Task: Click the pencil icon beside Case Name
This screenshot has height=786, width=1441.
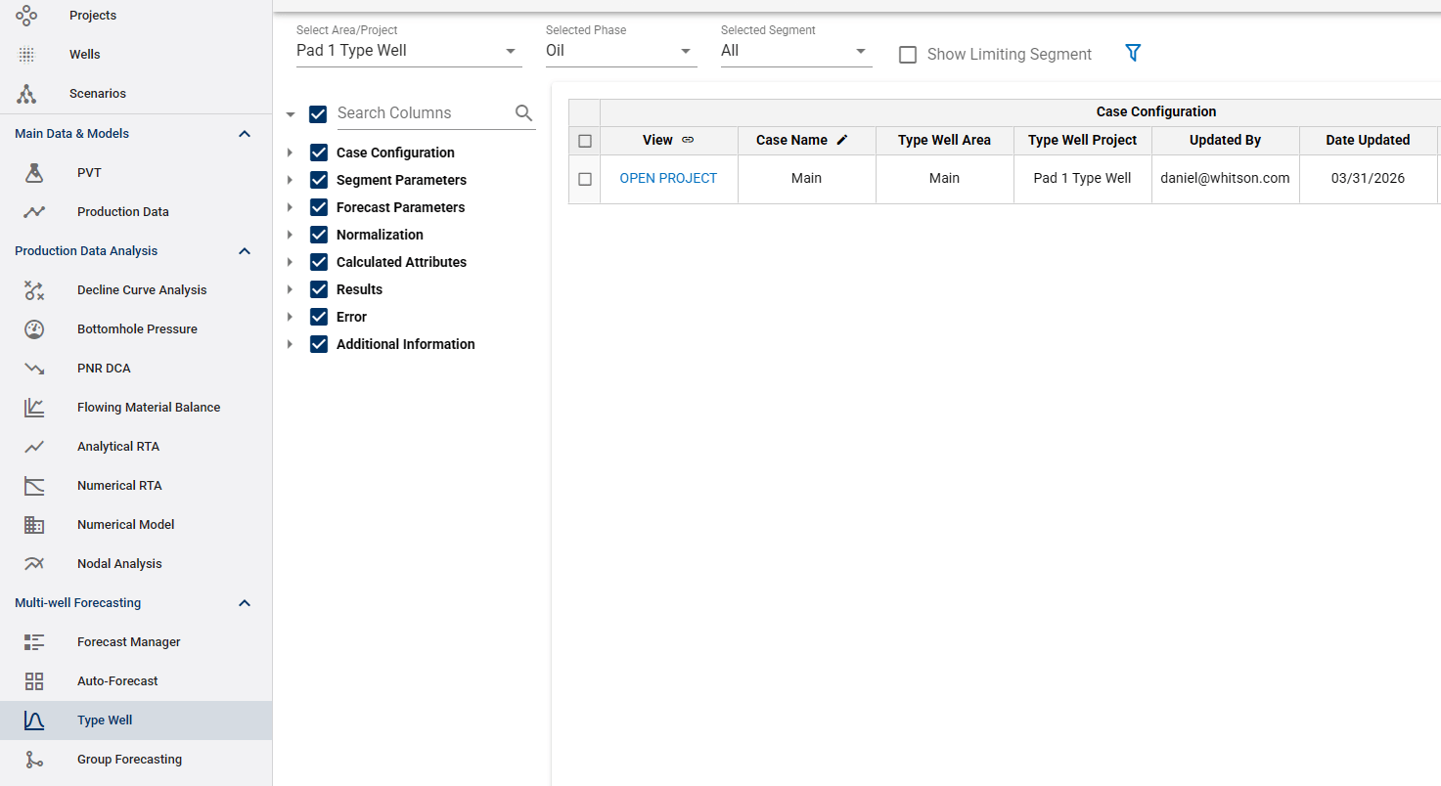Action: click(842, 141)
